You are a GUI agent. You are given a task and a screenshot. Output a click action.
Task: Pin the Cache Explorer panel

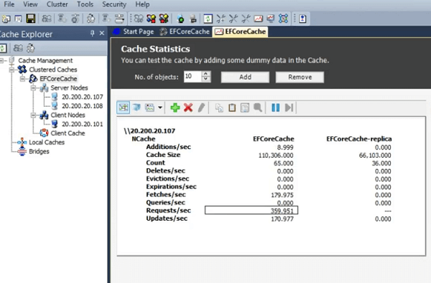point(93,34)
